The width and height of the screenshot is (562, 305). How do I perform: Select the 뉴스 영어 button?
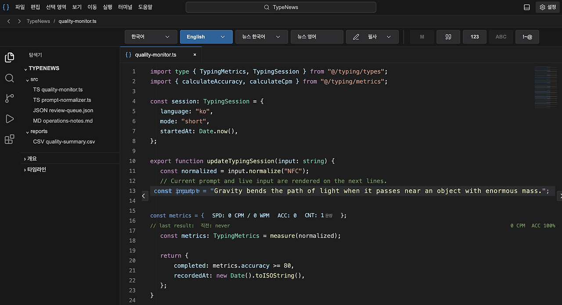(x=317, y=37)
